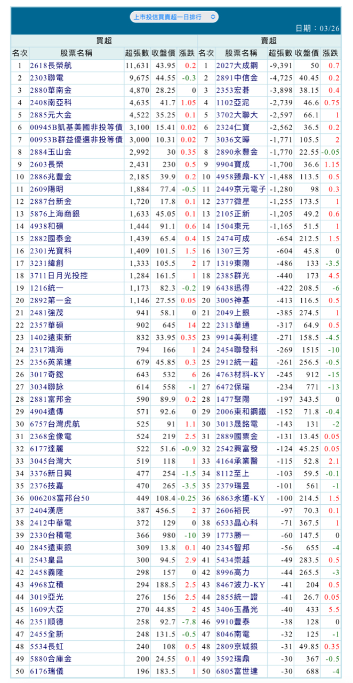Select closing price cell 980
The image size is (353, 683).
tap(169, 536)
